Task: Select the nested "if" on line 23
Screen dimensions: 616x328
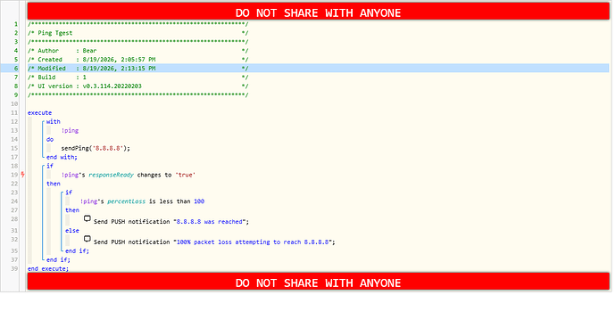Action: pos(69,193)
